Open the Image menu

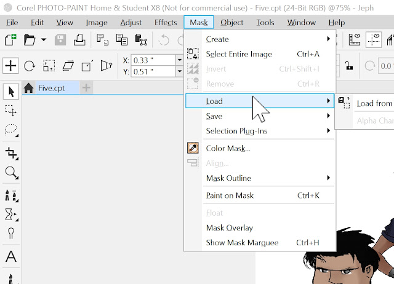click(97, 23)
